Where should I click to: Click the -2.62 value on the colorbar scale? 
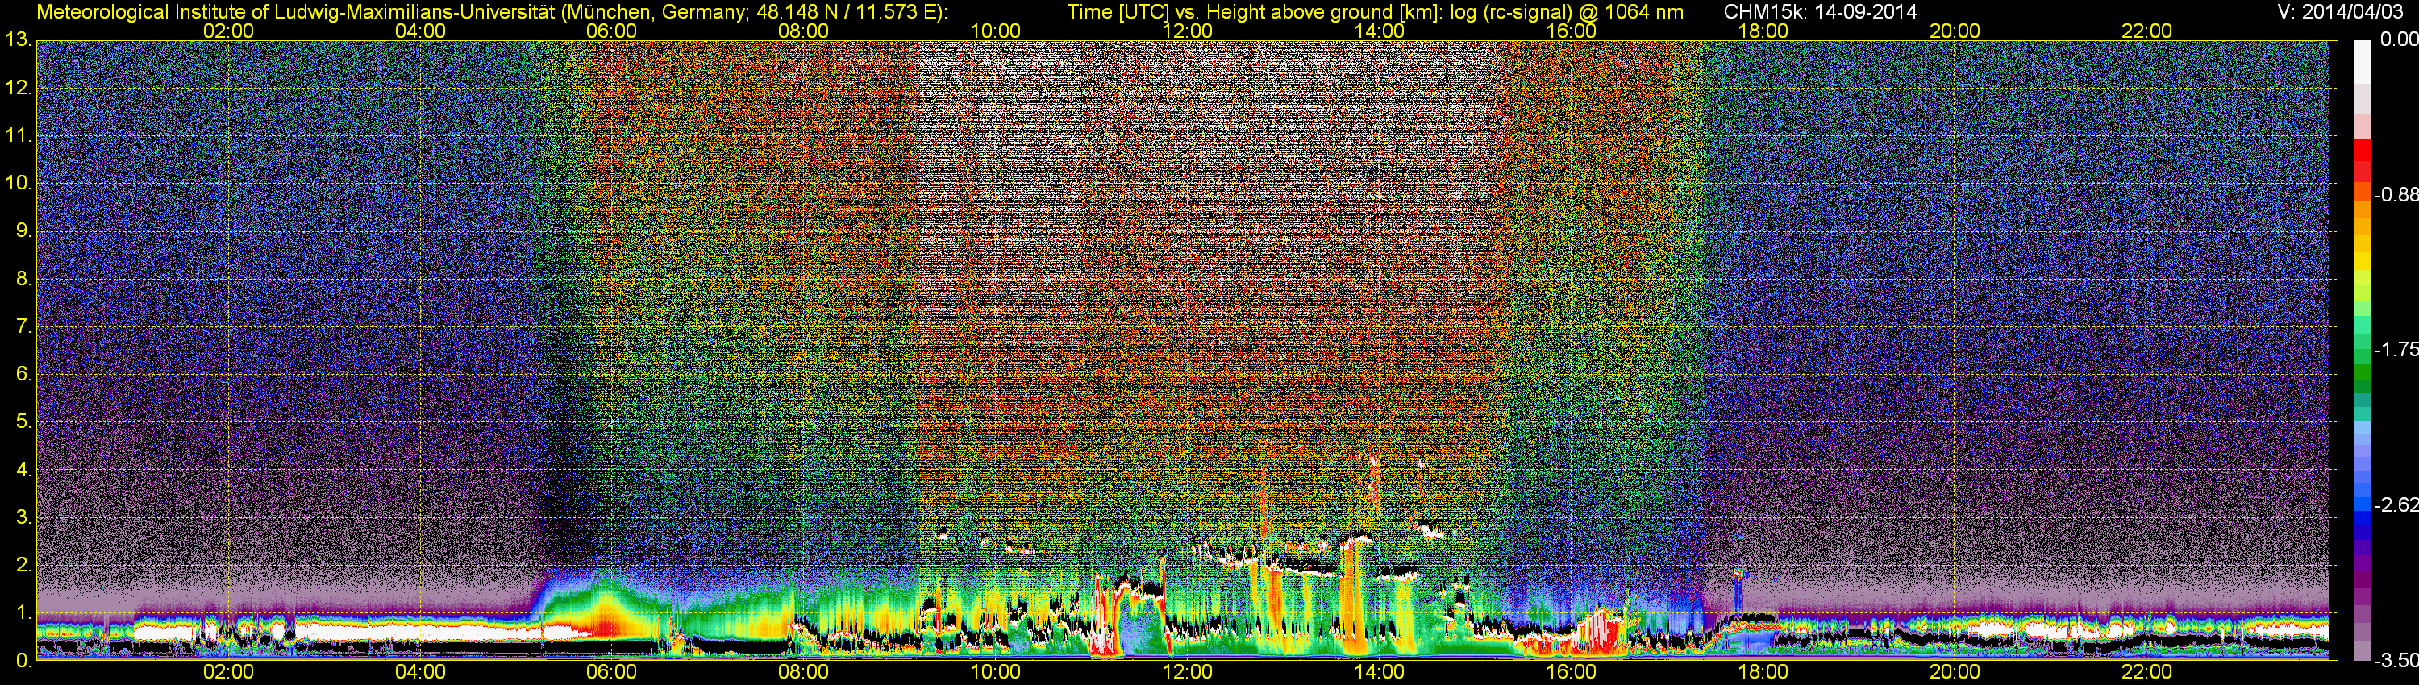[2396, 506]
